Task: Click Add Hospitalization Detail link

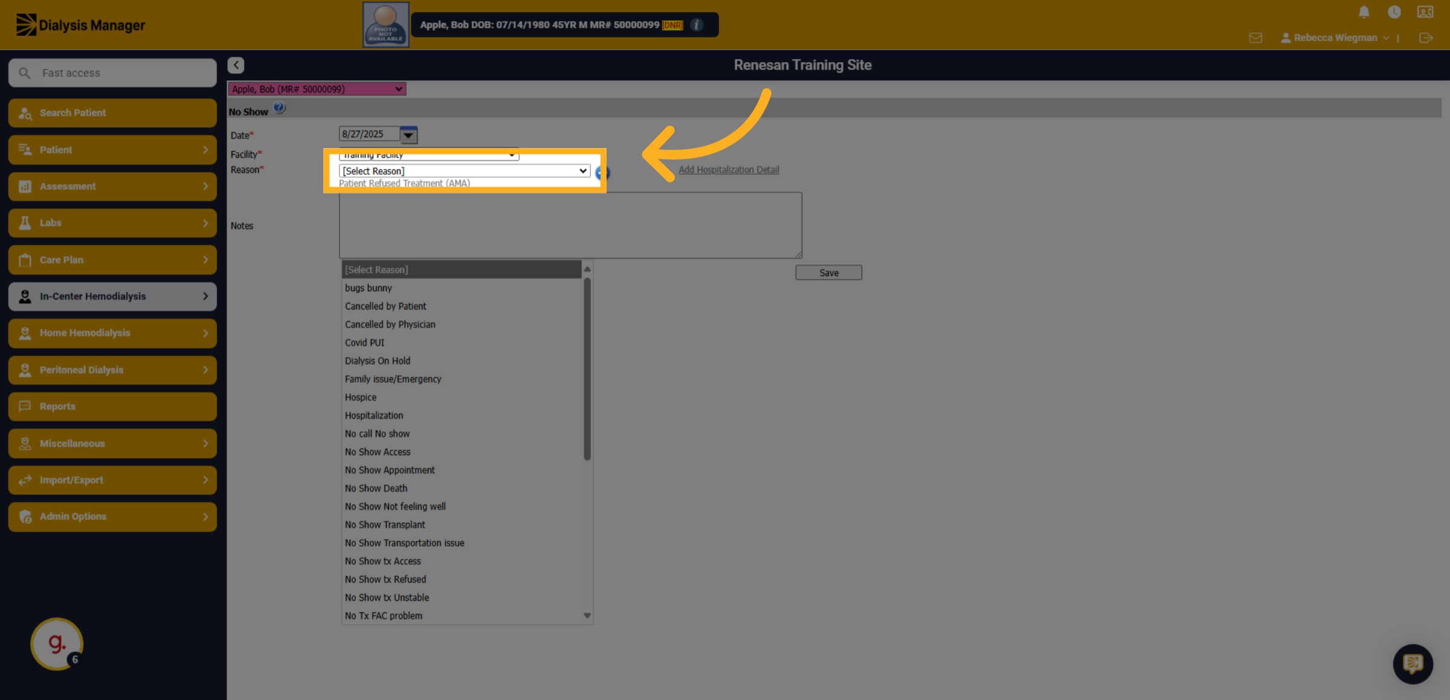Action: pos(729,170)
